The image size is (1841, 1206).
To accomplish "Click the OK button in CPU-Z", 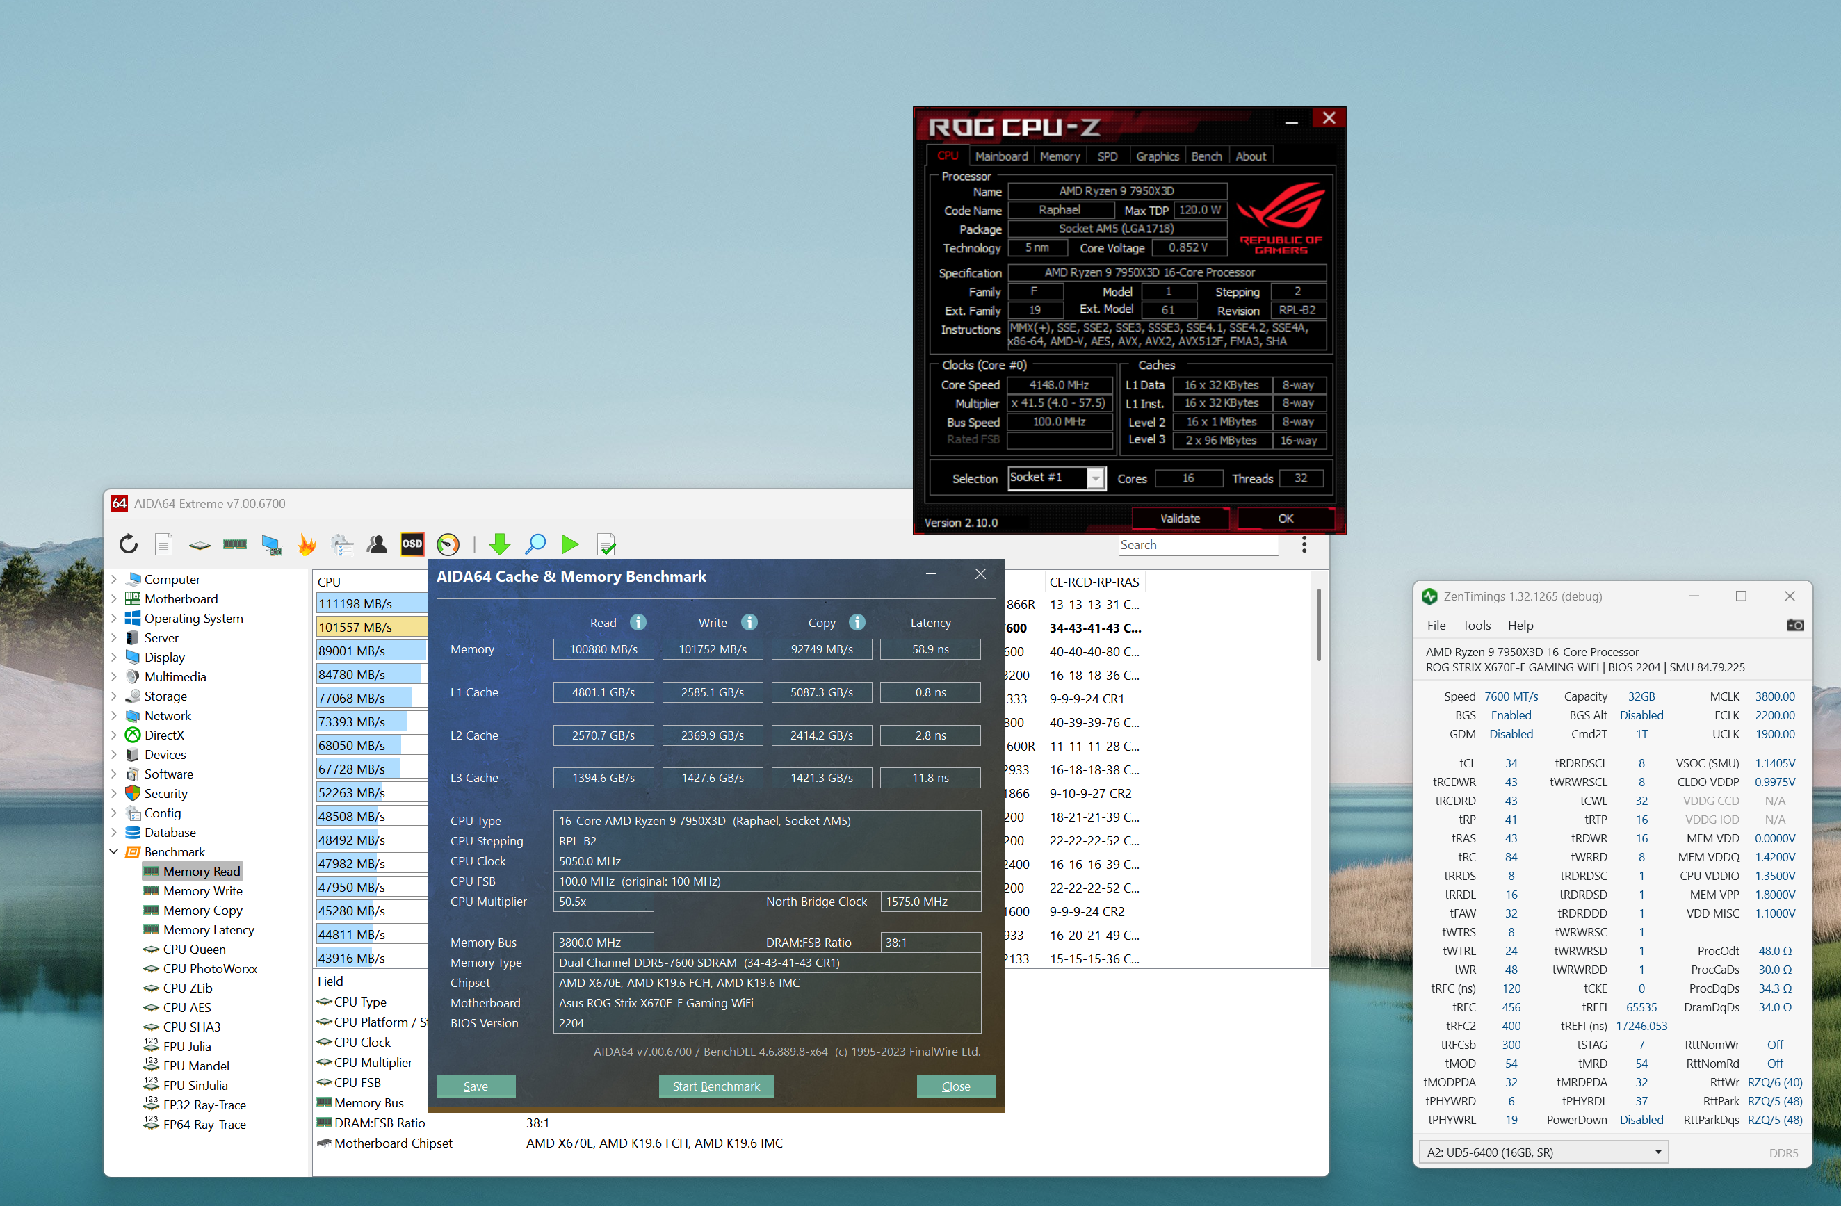I will click(x=1285, y=519).
